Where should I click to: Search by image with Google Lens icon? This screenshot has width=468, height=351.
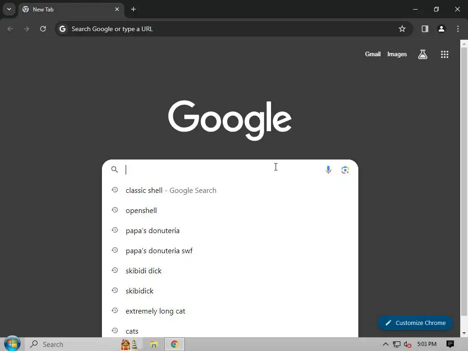[x=346, y=170]
